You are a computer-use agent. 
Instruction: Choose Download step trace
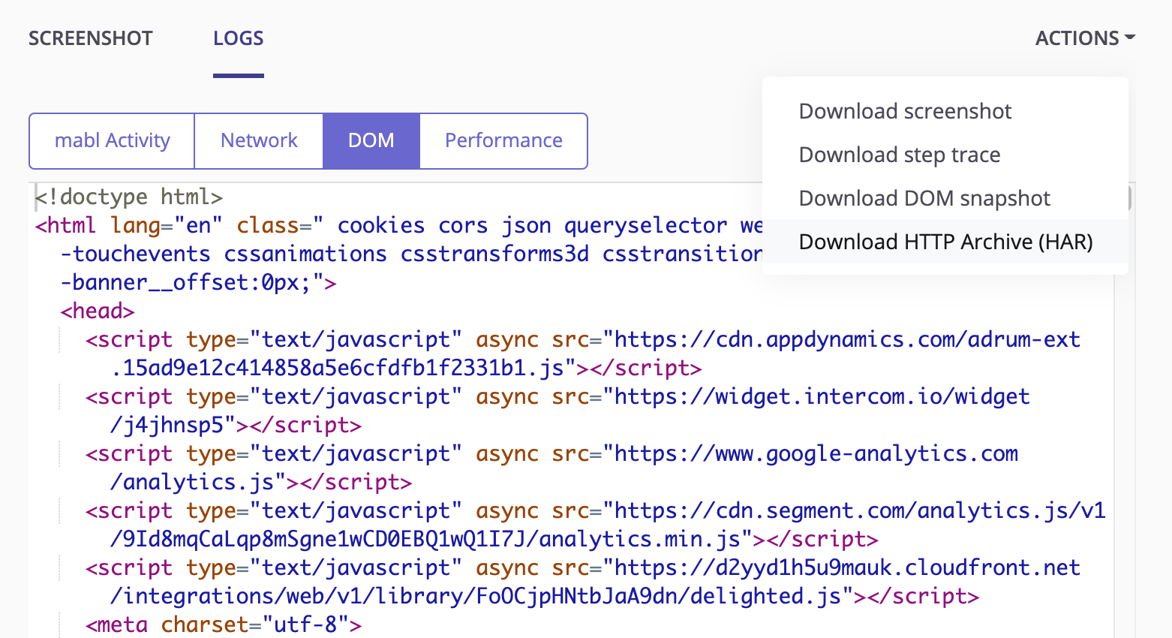click(899, 154)
